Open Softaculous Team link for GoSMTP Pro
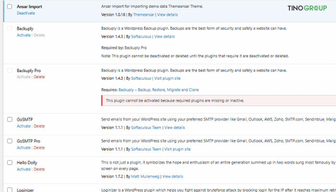The height and width of the screenshot is (192, 336). pos(146,149)
